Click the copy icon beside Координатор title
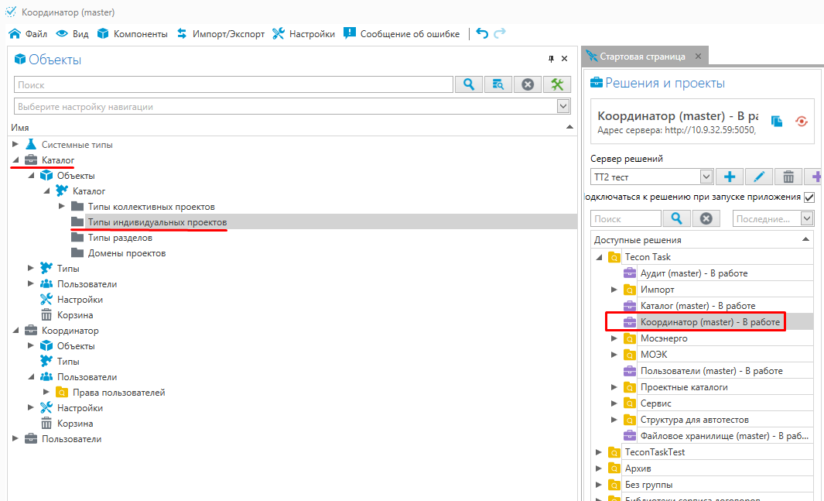Viewport: 824px width, 501px height. pyautogui.click(x=777, y=121)
